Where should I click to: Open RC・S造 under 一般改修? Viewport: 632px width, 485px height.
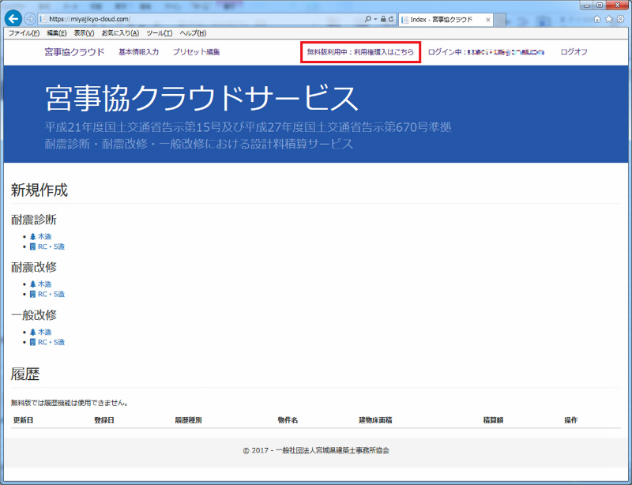(x=51, y=342)
